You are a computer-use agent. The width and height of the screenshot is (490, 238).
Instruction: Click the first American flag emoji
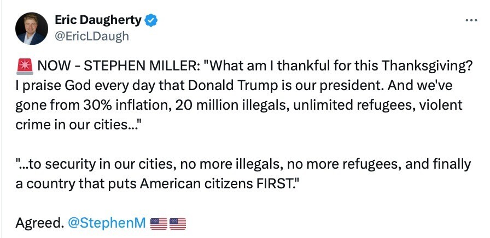point(158,223)
